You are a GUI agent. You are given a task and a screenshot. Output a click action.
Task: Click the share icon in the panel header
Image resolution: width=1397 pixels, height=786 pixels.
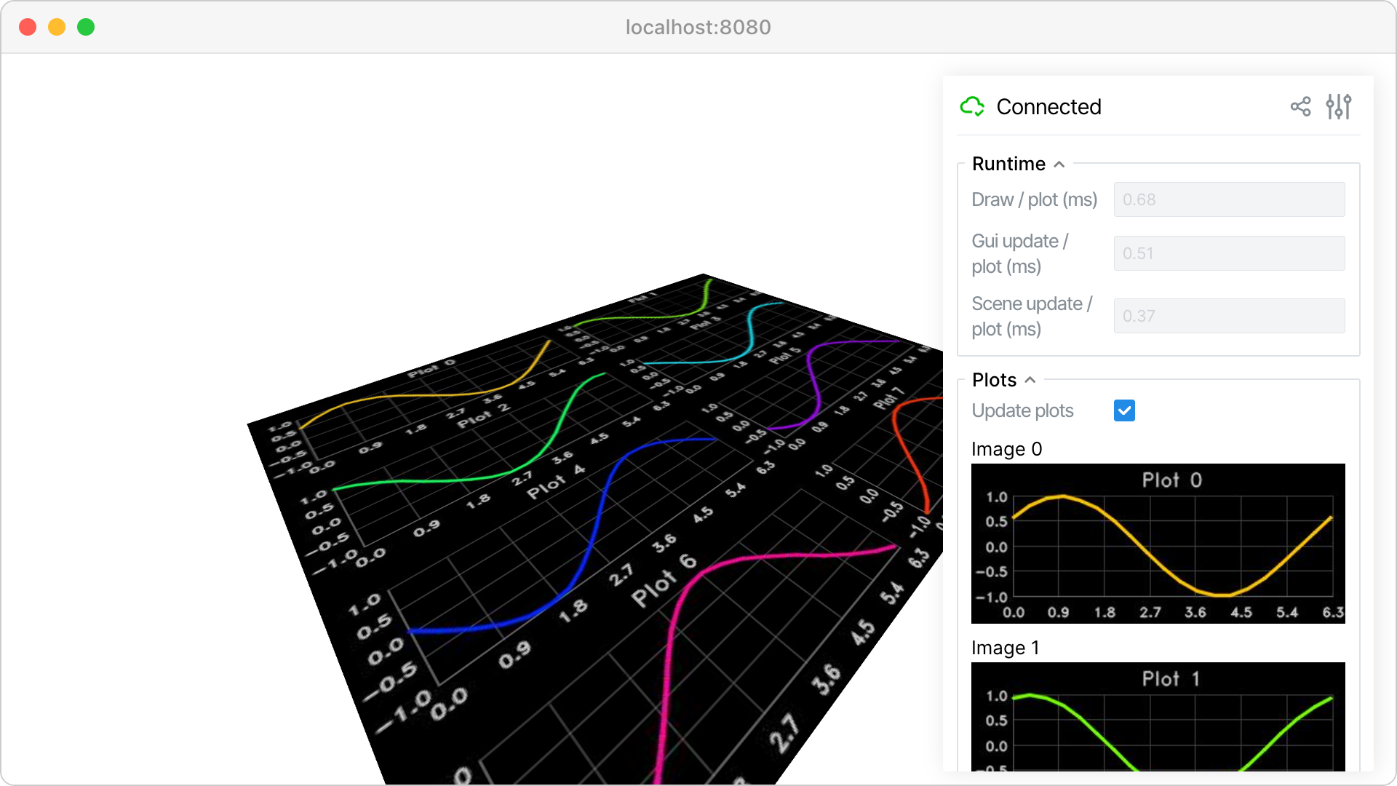(1300, 107)
